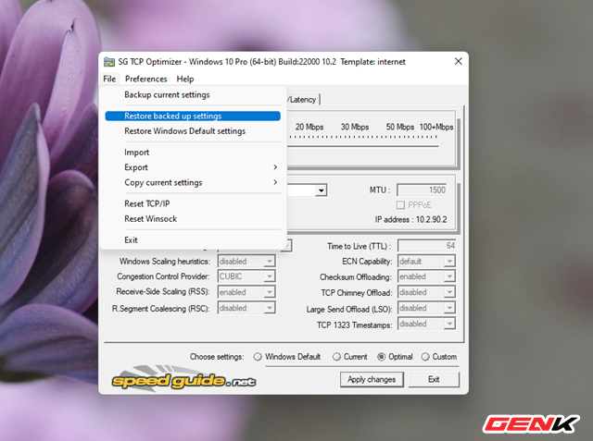The height and width of the screenshot is (441, 593).
Task: Close the SG TCP Optimizer window
Action: 458,62
